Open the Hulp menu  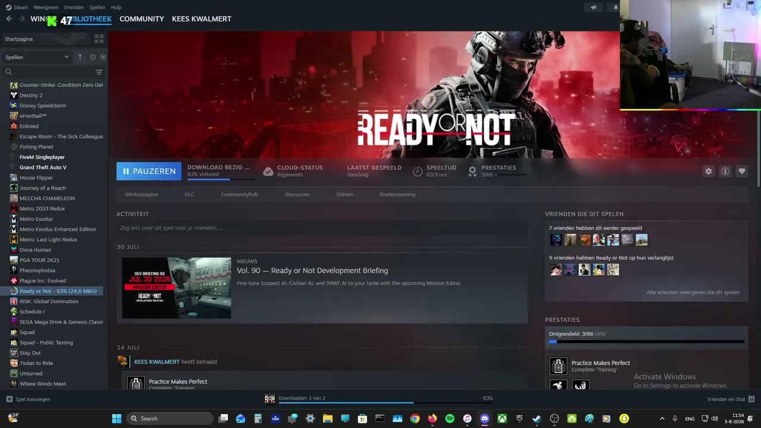tap(117, 8)
